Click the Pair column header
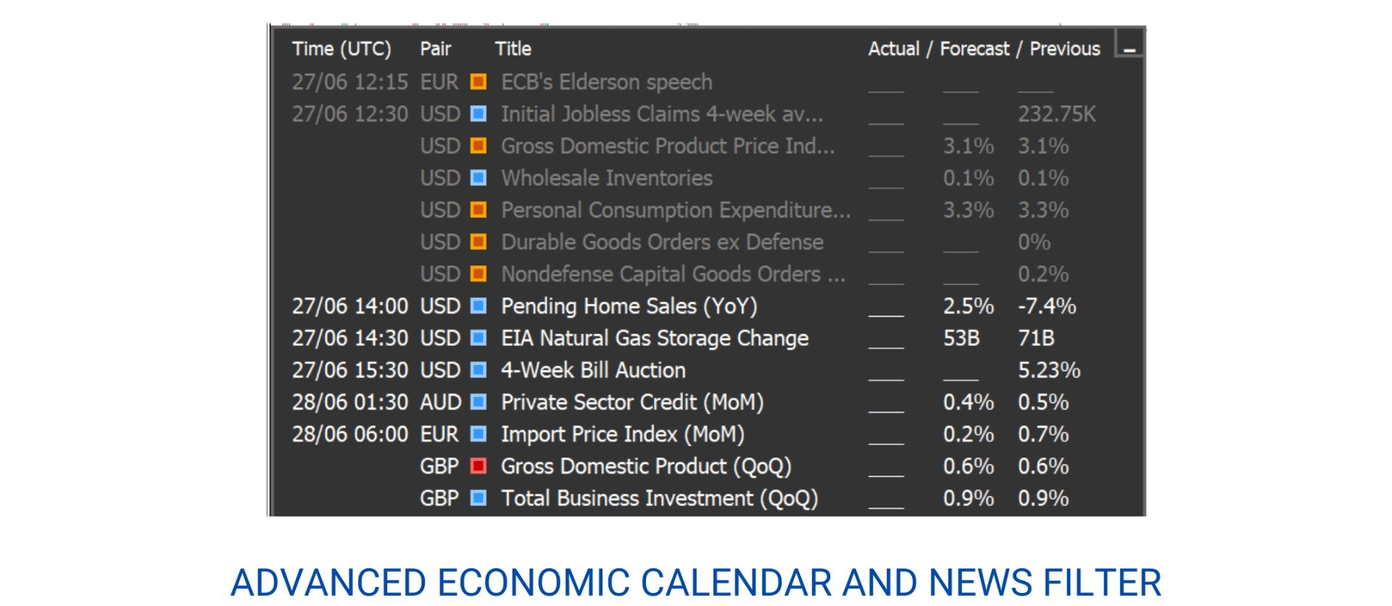1392x606 pixels. coord(435,49)
